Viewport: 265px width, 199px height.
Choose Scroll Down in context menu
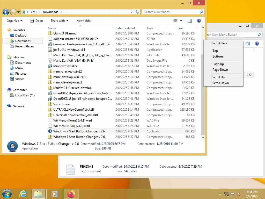220,83
